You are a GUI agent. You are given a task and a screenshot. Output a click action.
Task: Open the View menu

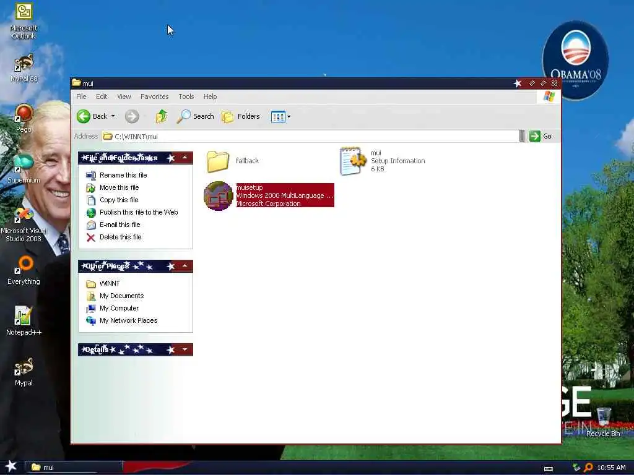tap(124, 96)
